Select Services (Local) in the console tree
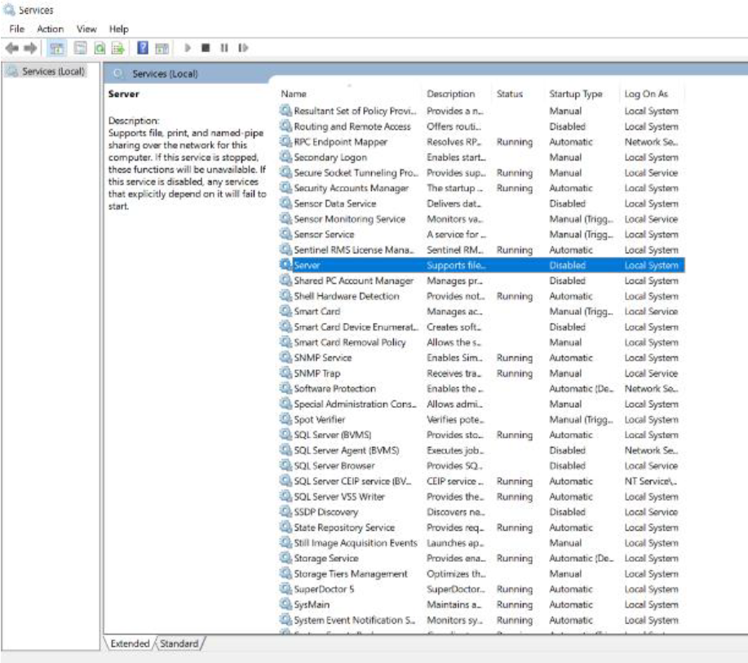The height and width of the screenshot is (663, 748). point(51,71)
